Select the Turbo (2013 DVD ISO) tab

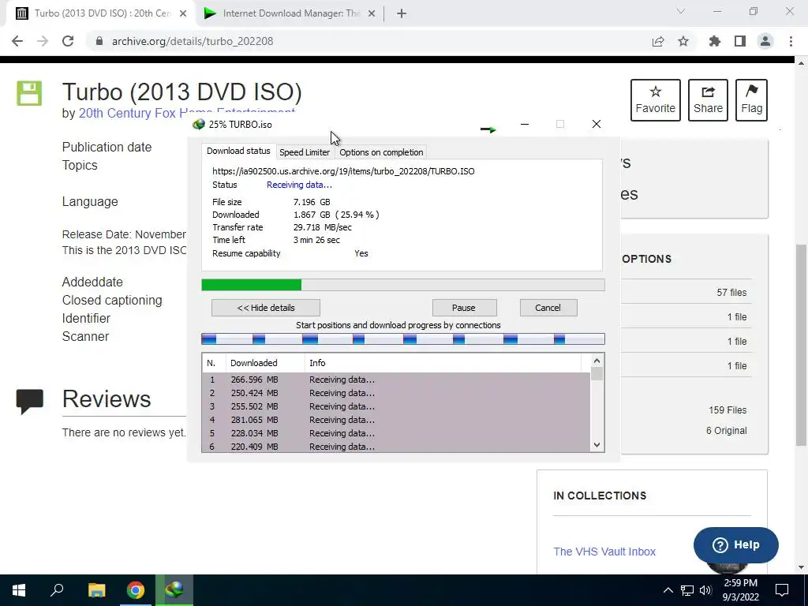pyautogui.click(x=100, y=13)
